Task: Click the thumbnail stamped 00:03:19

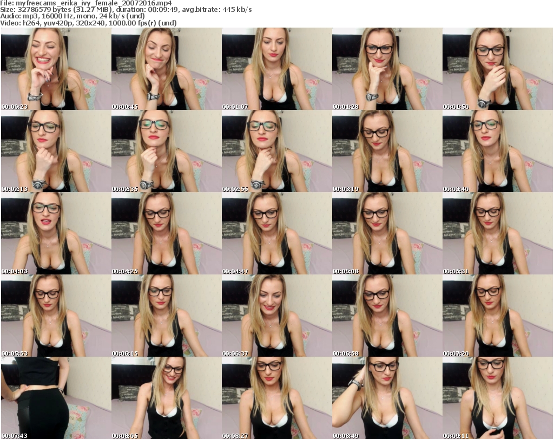Action: pyautogui.click(x=387, y=151)
